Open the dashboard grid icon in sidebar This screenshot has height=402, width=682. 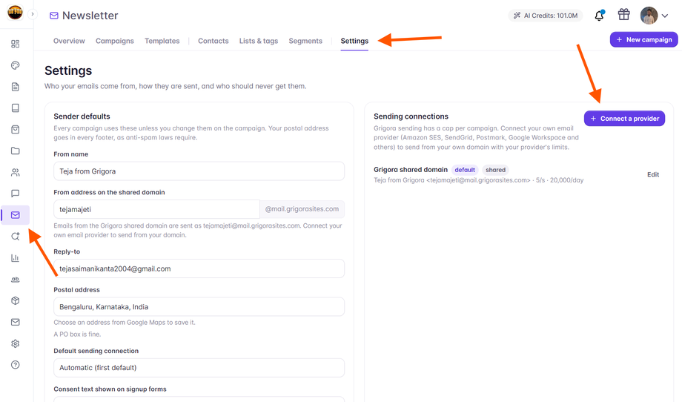click(16, 44)
